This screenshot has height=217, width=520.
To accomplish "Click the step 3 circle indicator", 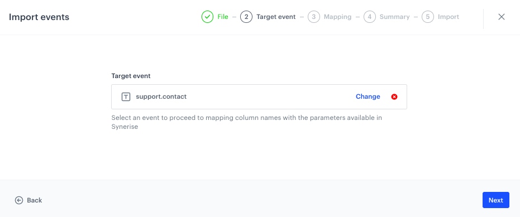I will [314, 17].
